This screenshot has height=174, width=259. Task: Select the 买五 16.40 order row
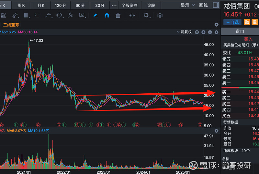pos(240,115)
